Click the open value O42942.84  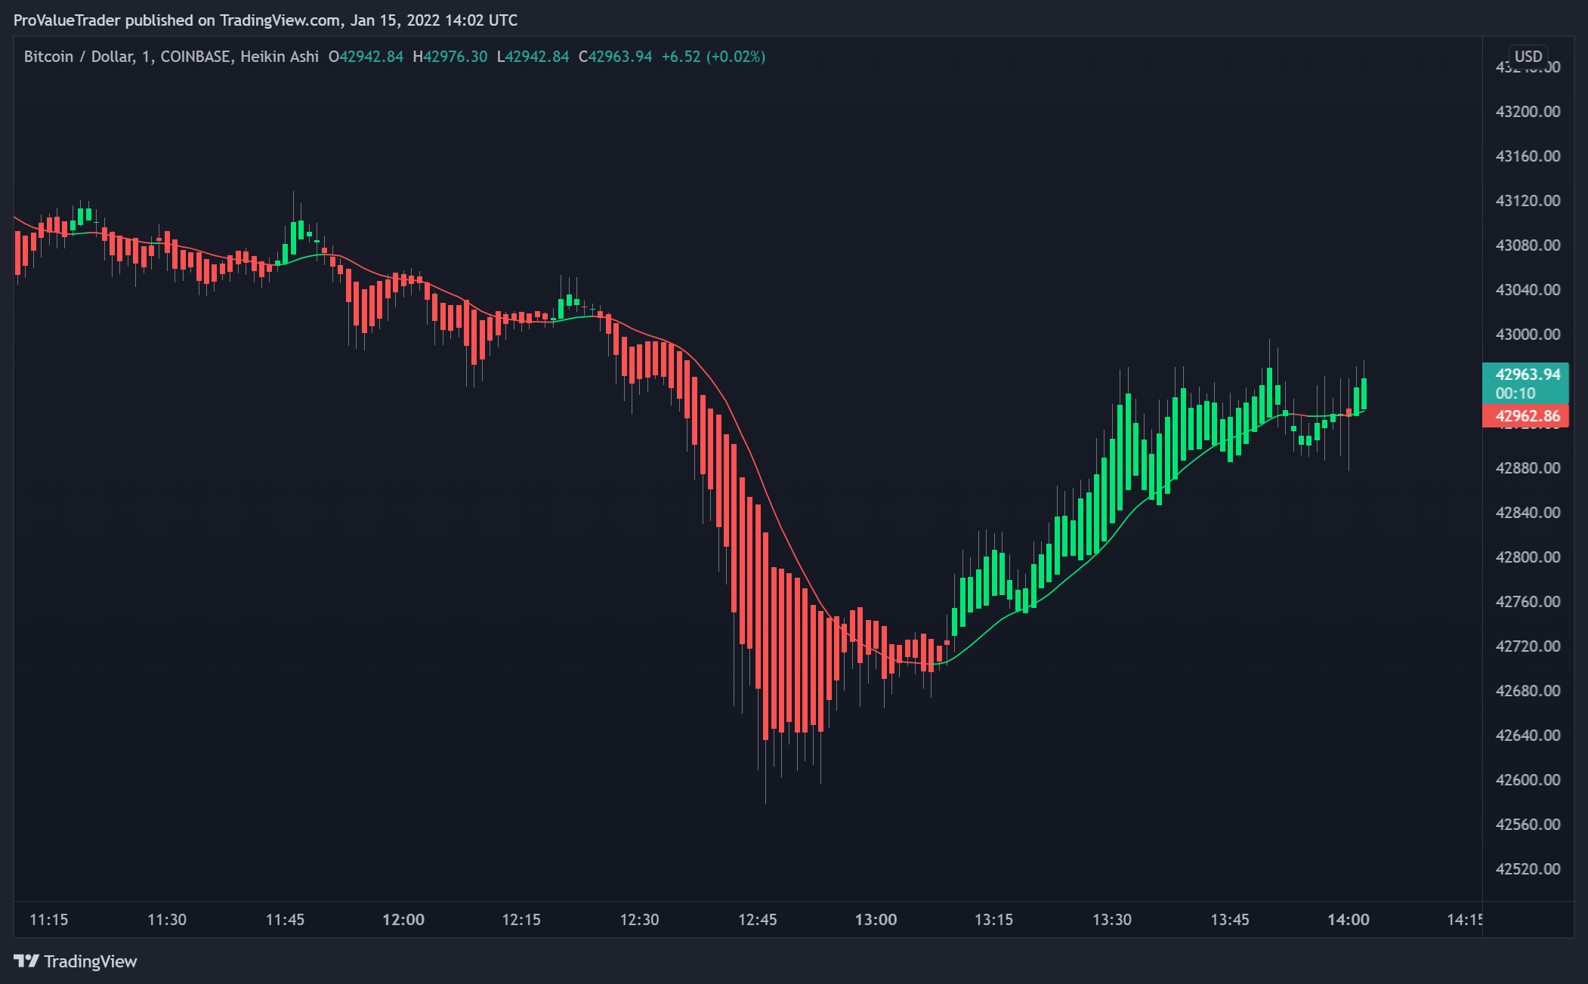click(366, 57)
